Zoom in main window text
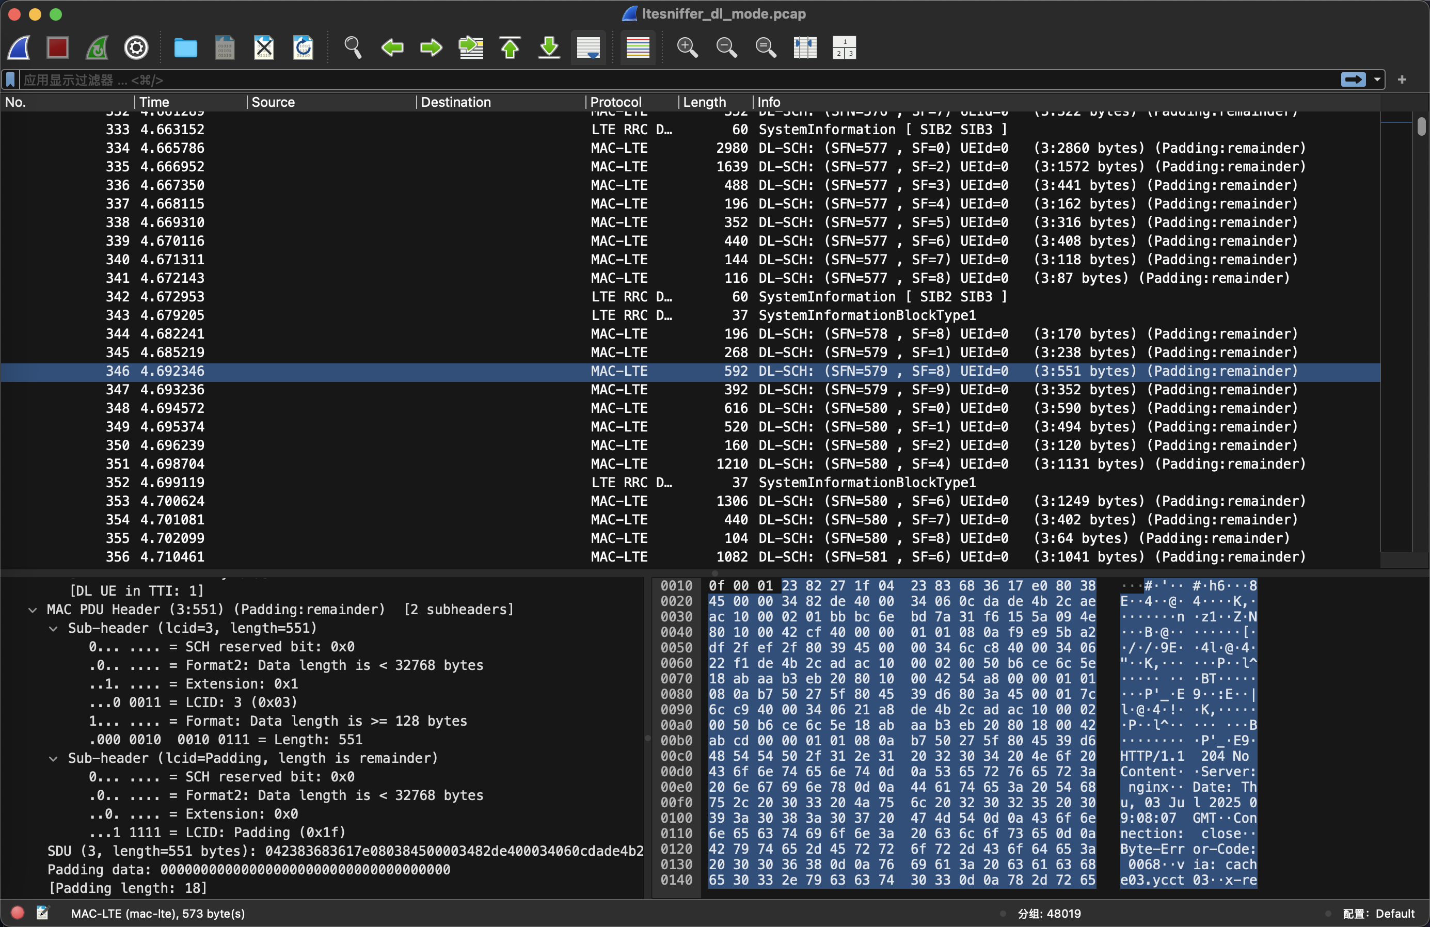1430x927 pixels. tap(687, 47)
